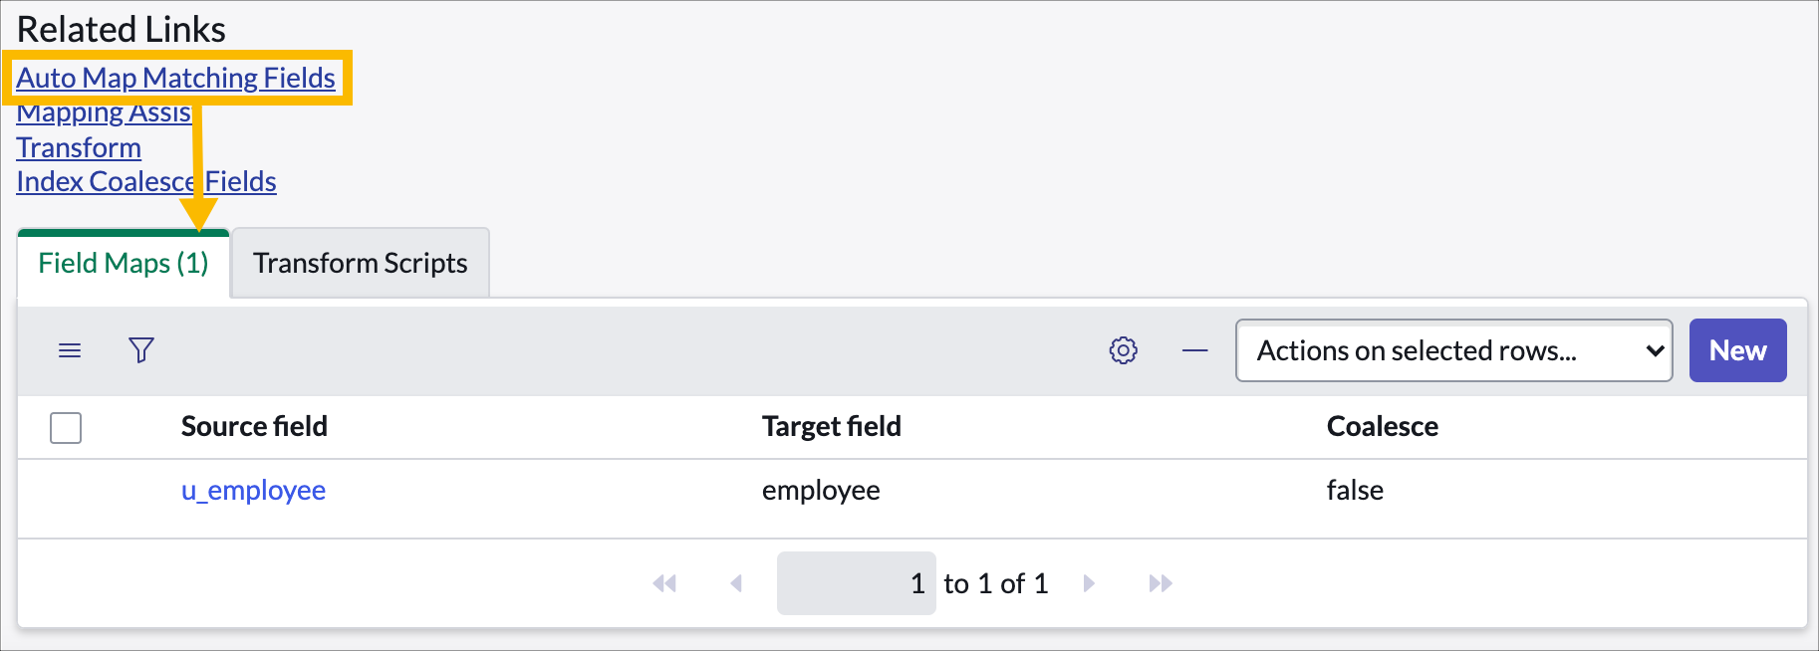The width and height of the screenshot is (1819, 651).
Task: Go to first page with double-left arrows
Action: coord(664,583)
